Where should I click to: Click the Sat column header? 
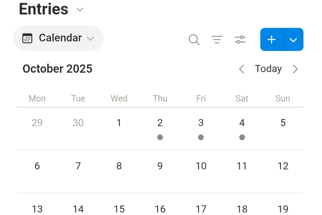(242, 99)
